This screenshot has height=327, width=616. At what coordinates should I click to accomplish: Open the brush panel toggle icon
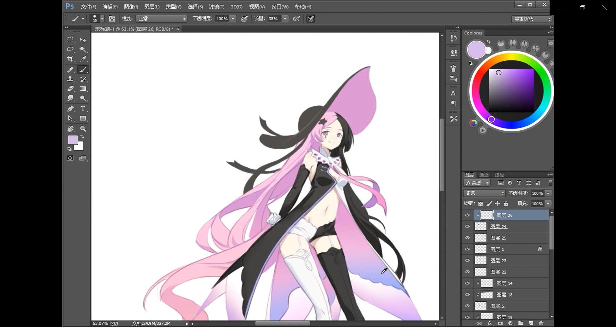[x=112, y=19]
